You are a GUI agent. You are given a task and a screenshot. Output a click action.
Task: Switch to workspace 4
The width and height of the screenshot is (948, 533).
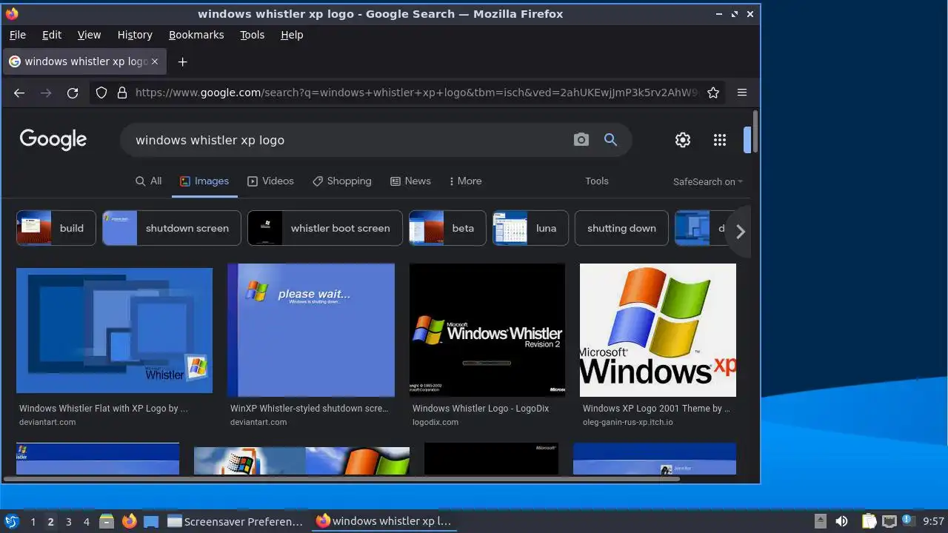(x=86, y=521)
